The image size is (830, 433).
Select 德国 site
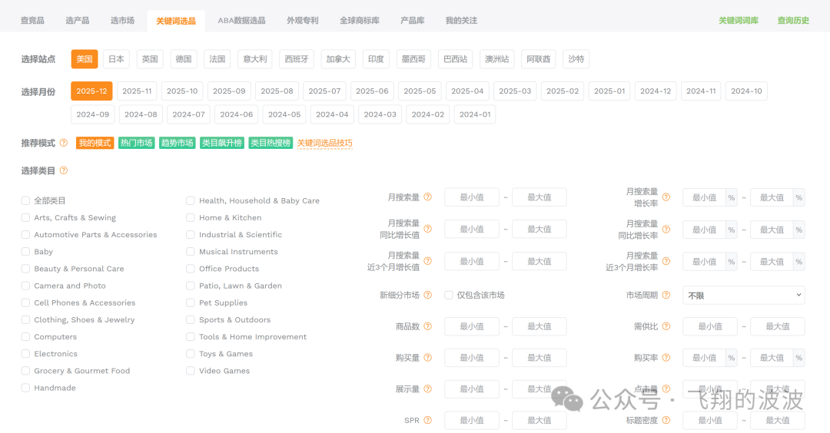(x=184, y=58)
